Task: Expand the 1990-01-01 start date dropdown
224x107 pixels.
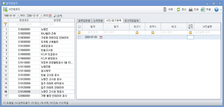Action: [18, 16]
